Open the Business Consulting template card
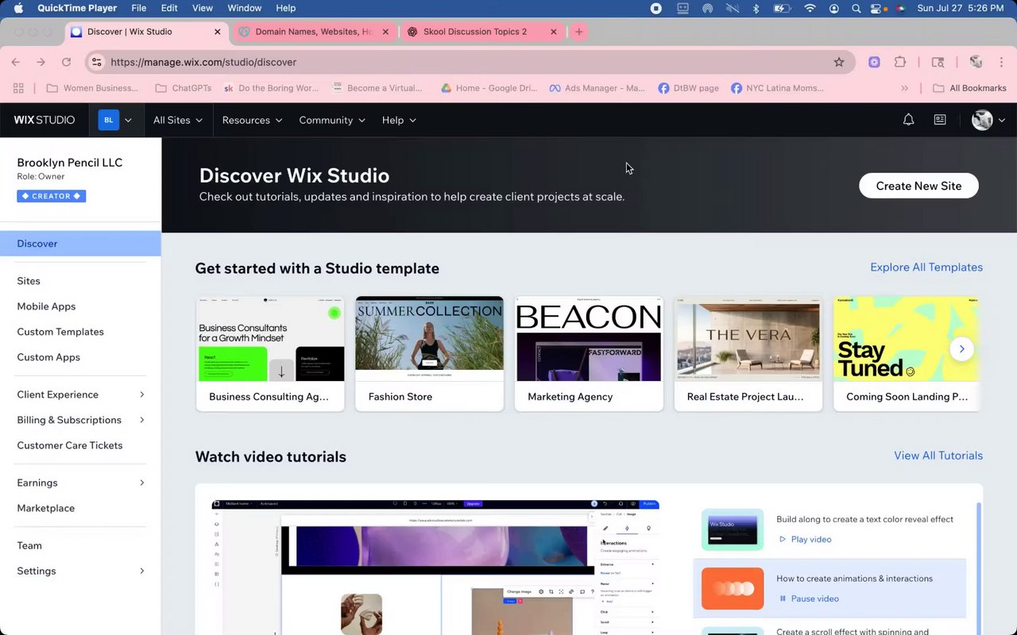 (270, 354)
